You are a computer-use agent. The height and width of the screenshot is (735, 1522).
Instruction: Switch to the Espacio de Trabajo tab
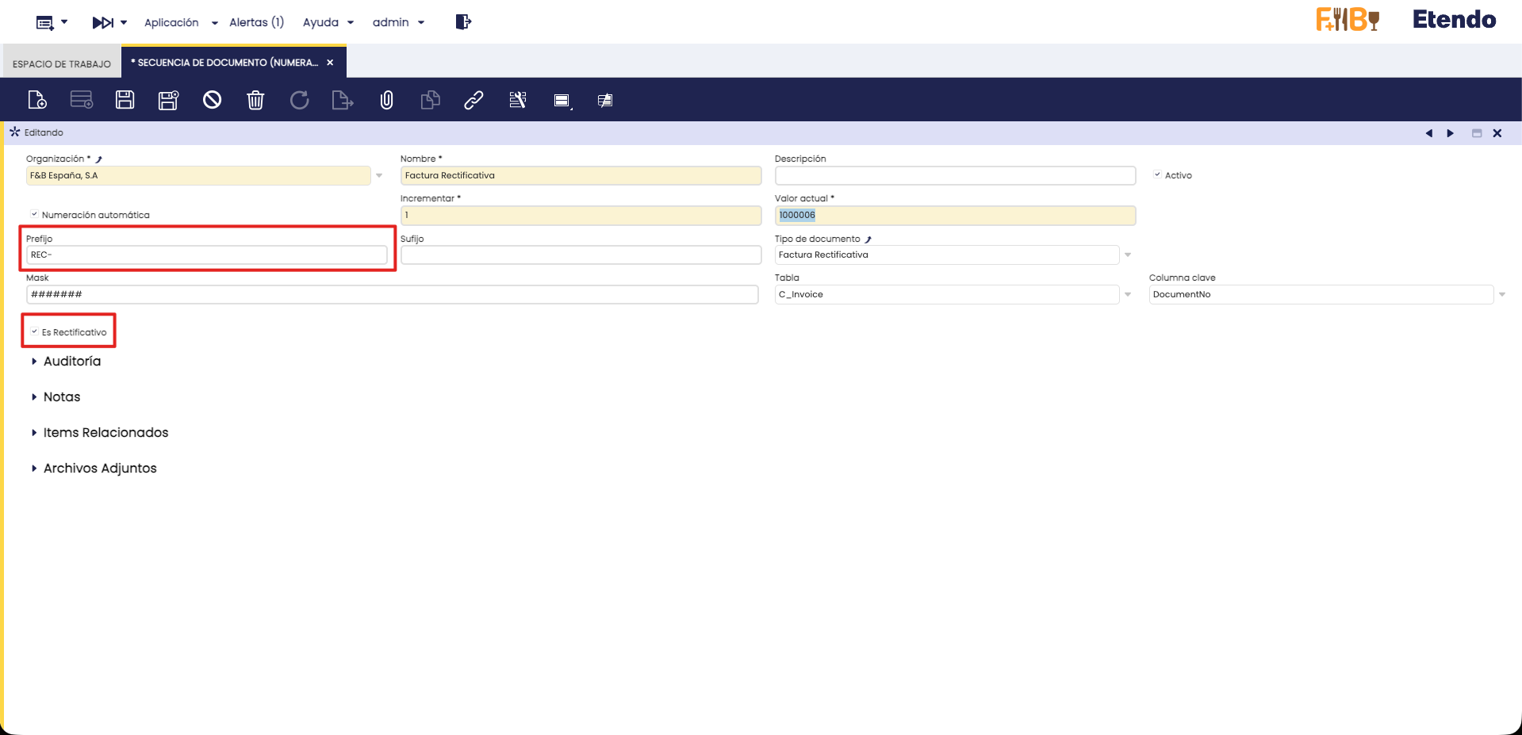coord(62,63)
